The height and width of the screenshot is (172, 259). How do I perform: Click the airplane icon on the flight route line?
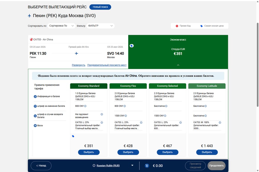[76, 53]
